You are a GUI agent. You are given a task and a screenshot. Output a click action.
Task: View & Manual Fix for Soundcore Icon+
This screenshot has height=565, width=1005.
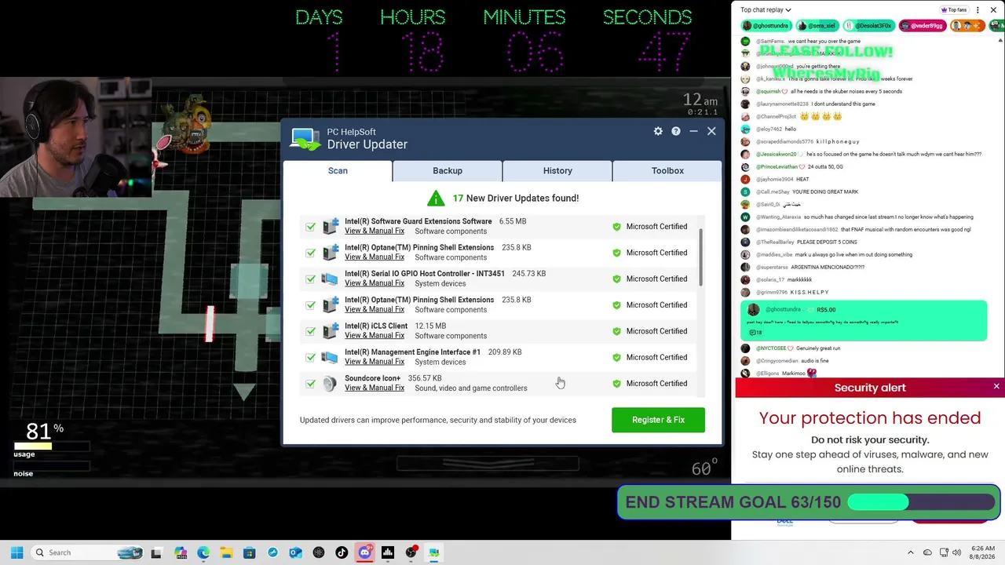[x=375, y=388]
